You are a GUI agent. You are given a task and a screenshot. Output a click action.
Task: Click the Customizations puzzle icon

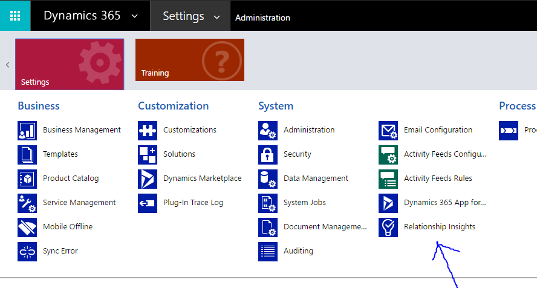point(148,131)
